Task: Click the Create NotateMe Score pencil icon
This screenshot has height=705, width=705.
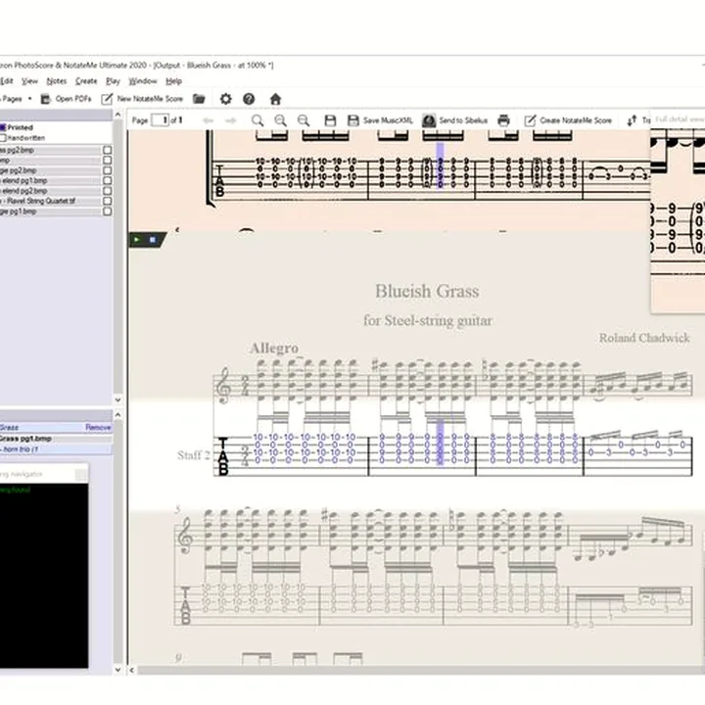Action: [x=530, y=120]
